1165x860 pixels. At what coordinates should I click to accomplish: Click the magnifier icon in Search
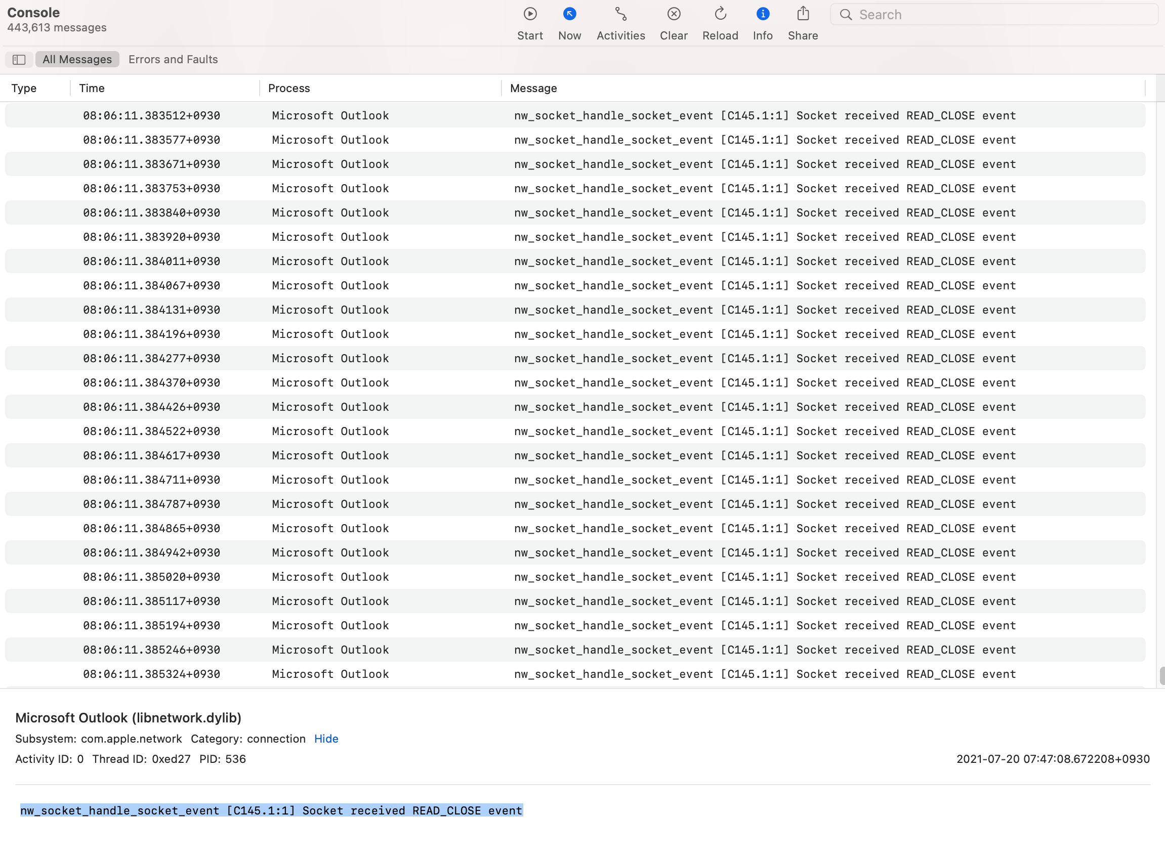846,15
